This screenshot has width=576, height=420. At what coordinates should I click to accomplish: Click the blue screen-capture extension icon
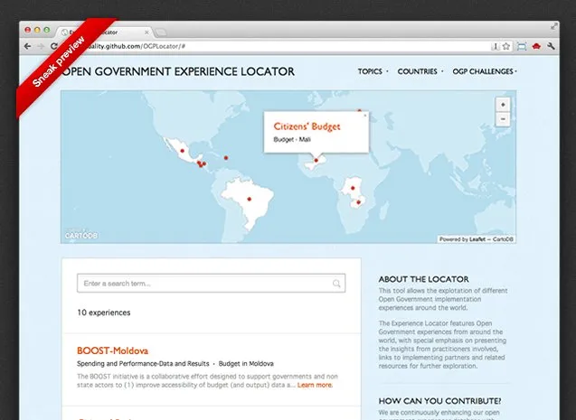tap(522, 46)
